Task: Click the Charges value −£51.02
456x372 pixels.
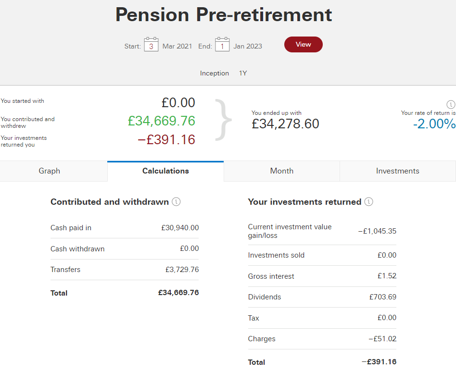Action: click(382, 339)
